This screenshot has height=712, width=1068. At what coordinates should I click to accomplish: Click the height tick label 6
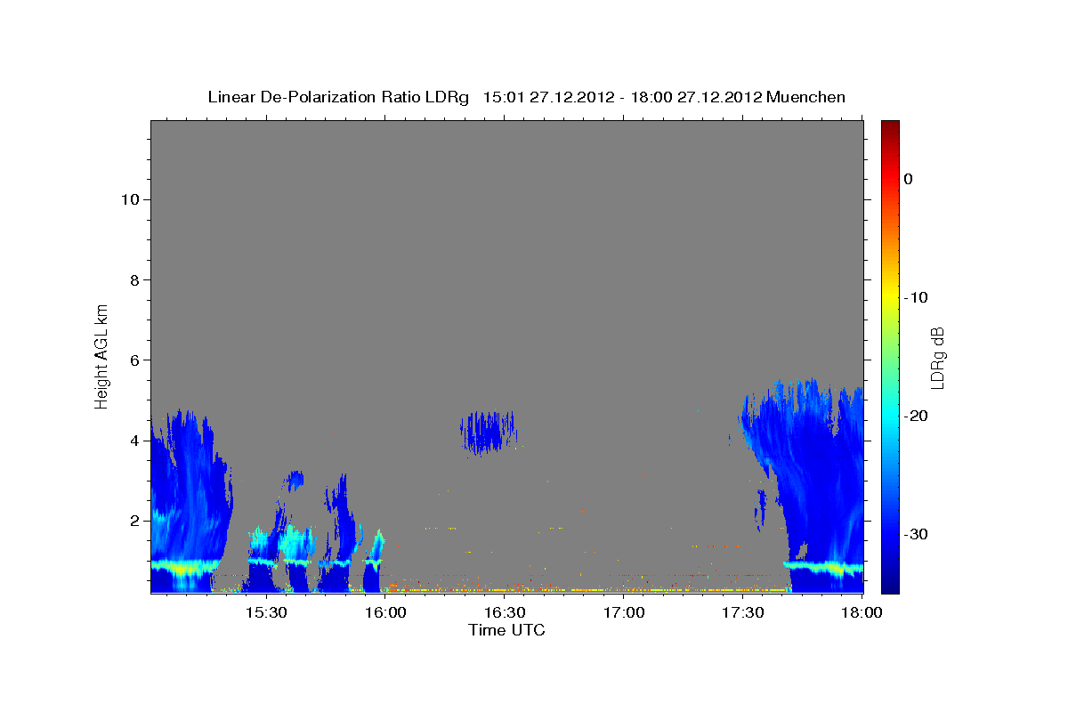pos(134,360)
